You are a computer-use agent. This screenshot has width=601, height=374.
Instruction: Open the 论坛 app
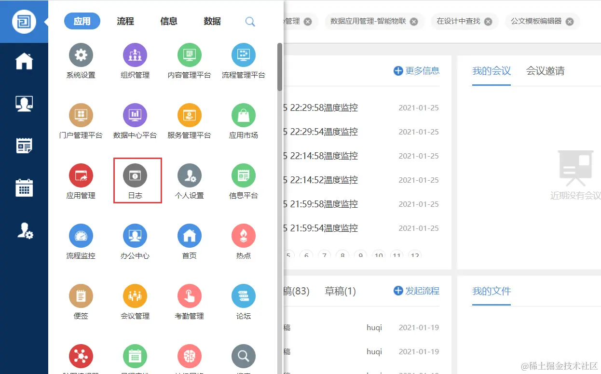(x=244, y=302)
